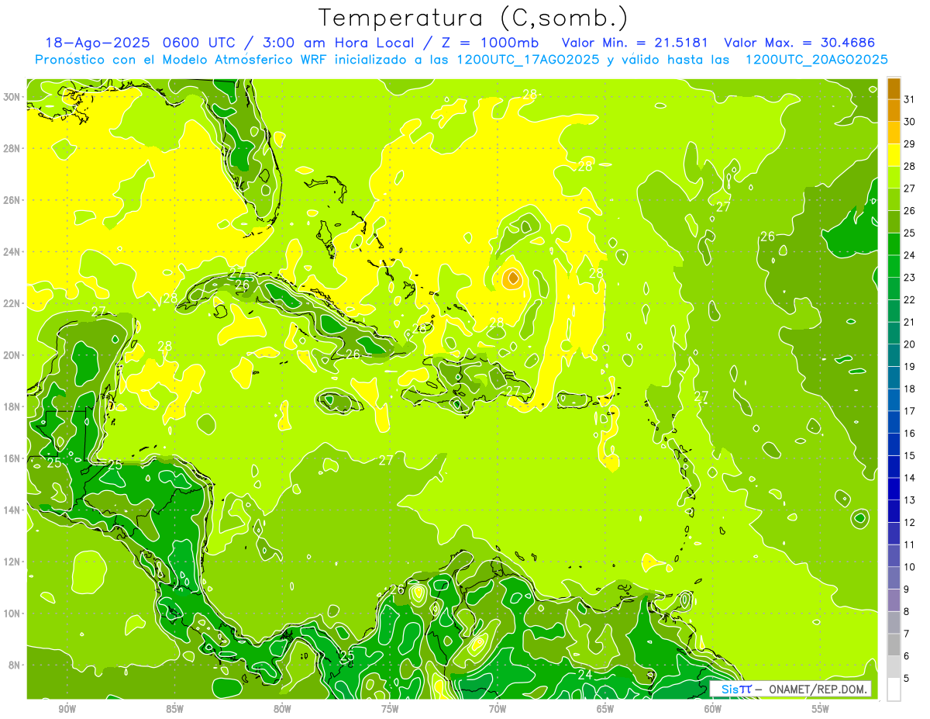930x719 pixels.
Task: Click the "85W" longitude label
Action: point(174,709)
